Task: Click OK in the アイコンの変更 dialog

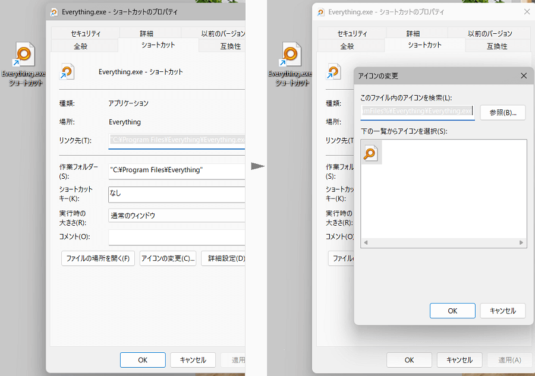Action: click(452, 311)
